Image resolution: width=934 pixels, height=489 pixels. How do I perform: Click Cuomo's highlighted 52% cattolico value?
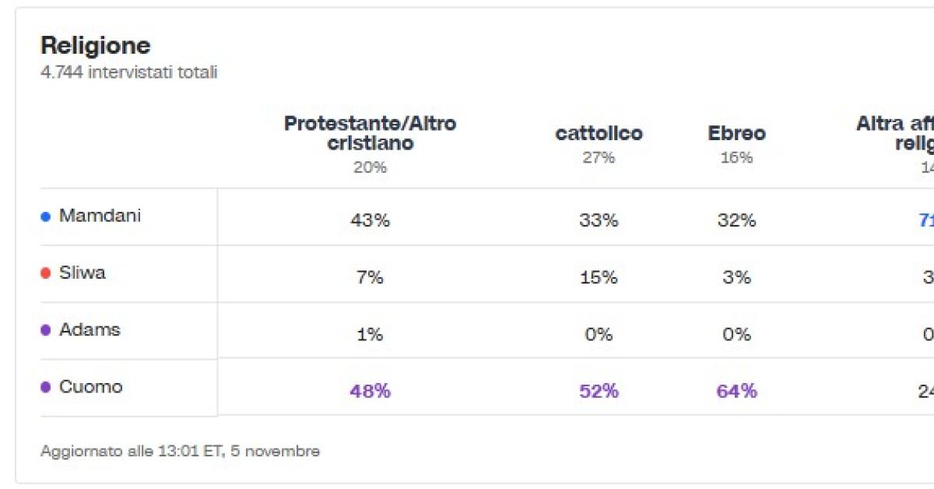click(599, 391)
